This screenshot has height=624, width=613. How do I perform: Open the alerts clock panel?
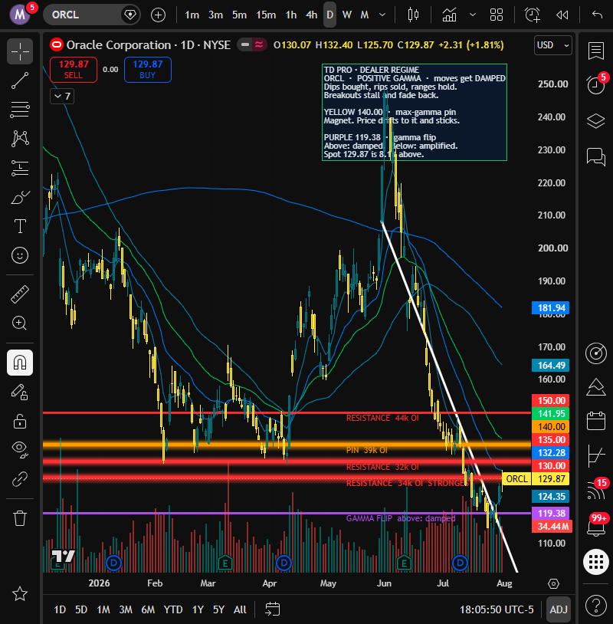point(595,84)
